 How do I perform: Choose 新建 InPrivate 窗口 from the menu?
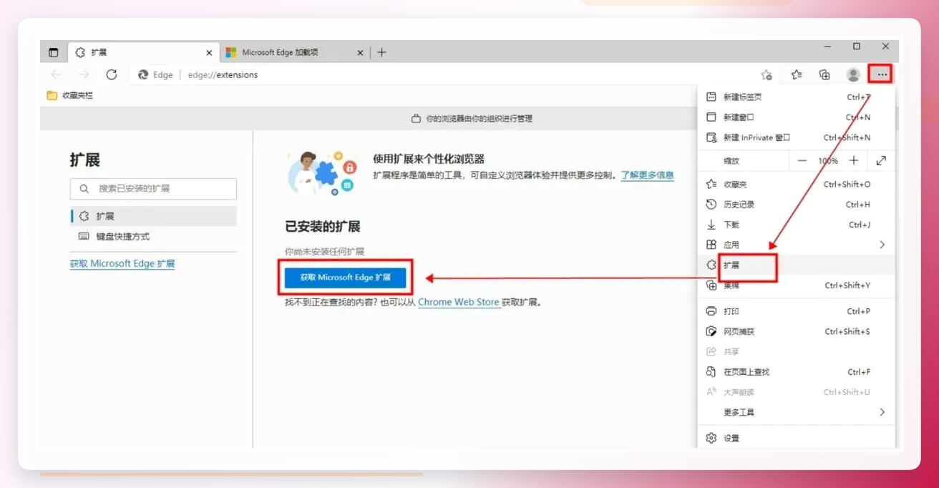(796, 137)
